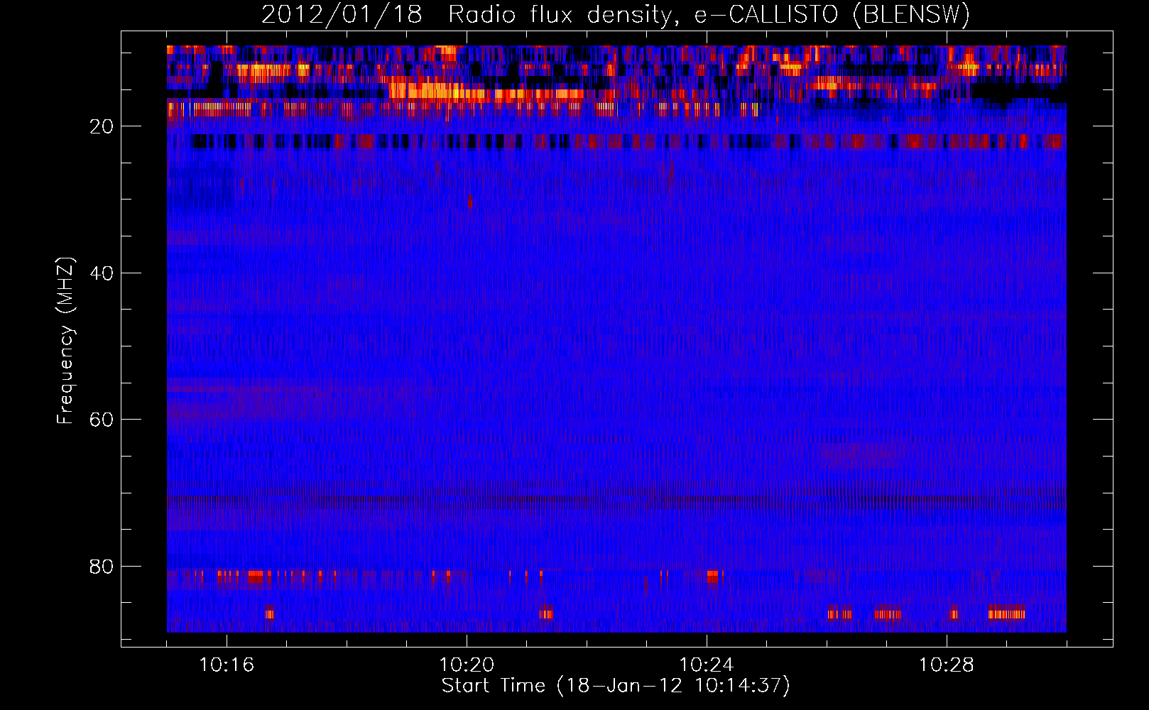Click the 80 MHz frequency tick label

tap(102, 567)
